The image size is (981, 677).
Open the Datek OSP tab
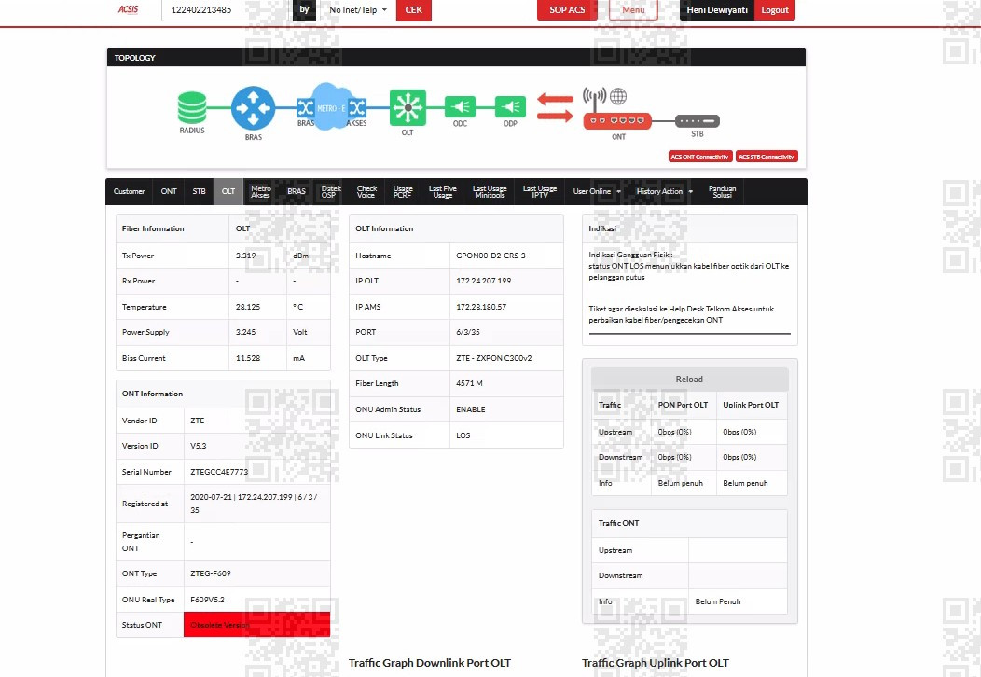point(331,191)
